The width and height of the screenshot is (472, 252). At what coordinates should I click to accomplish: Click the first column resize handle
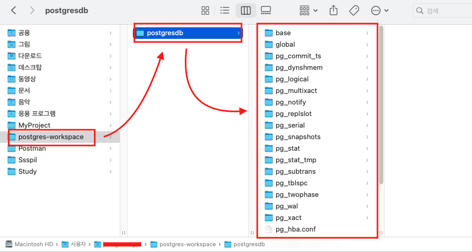tap(123, 233)
